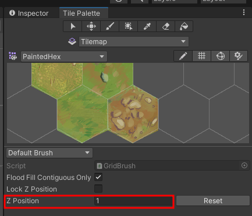Toggle palette edit pencil icon
This screenshot has height=216, width=252.
[x=183, y=56]
